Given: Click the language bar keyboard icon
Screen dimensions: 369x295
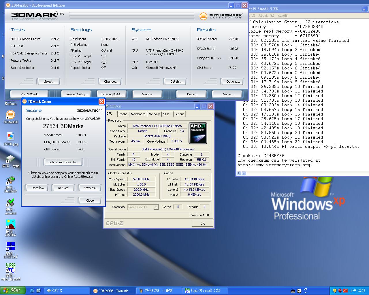Looking at the screenshot, I should click(293, 291).
